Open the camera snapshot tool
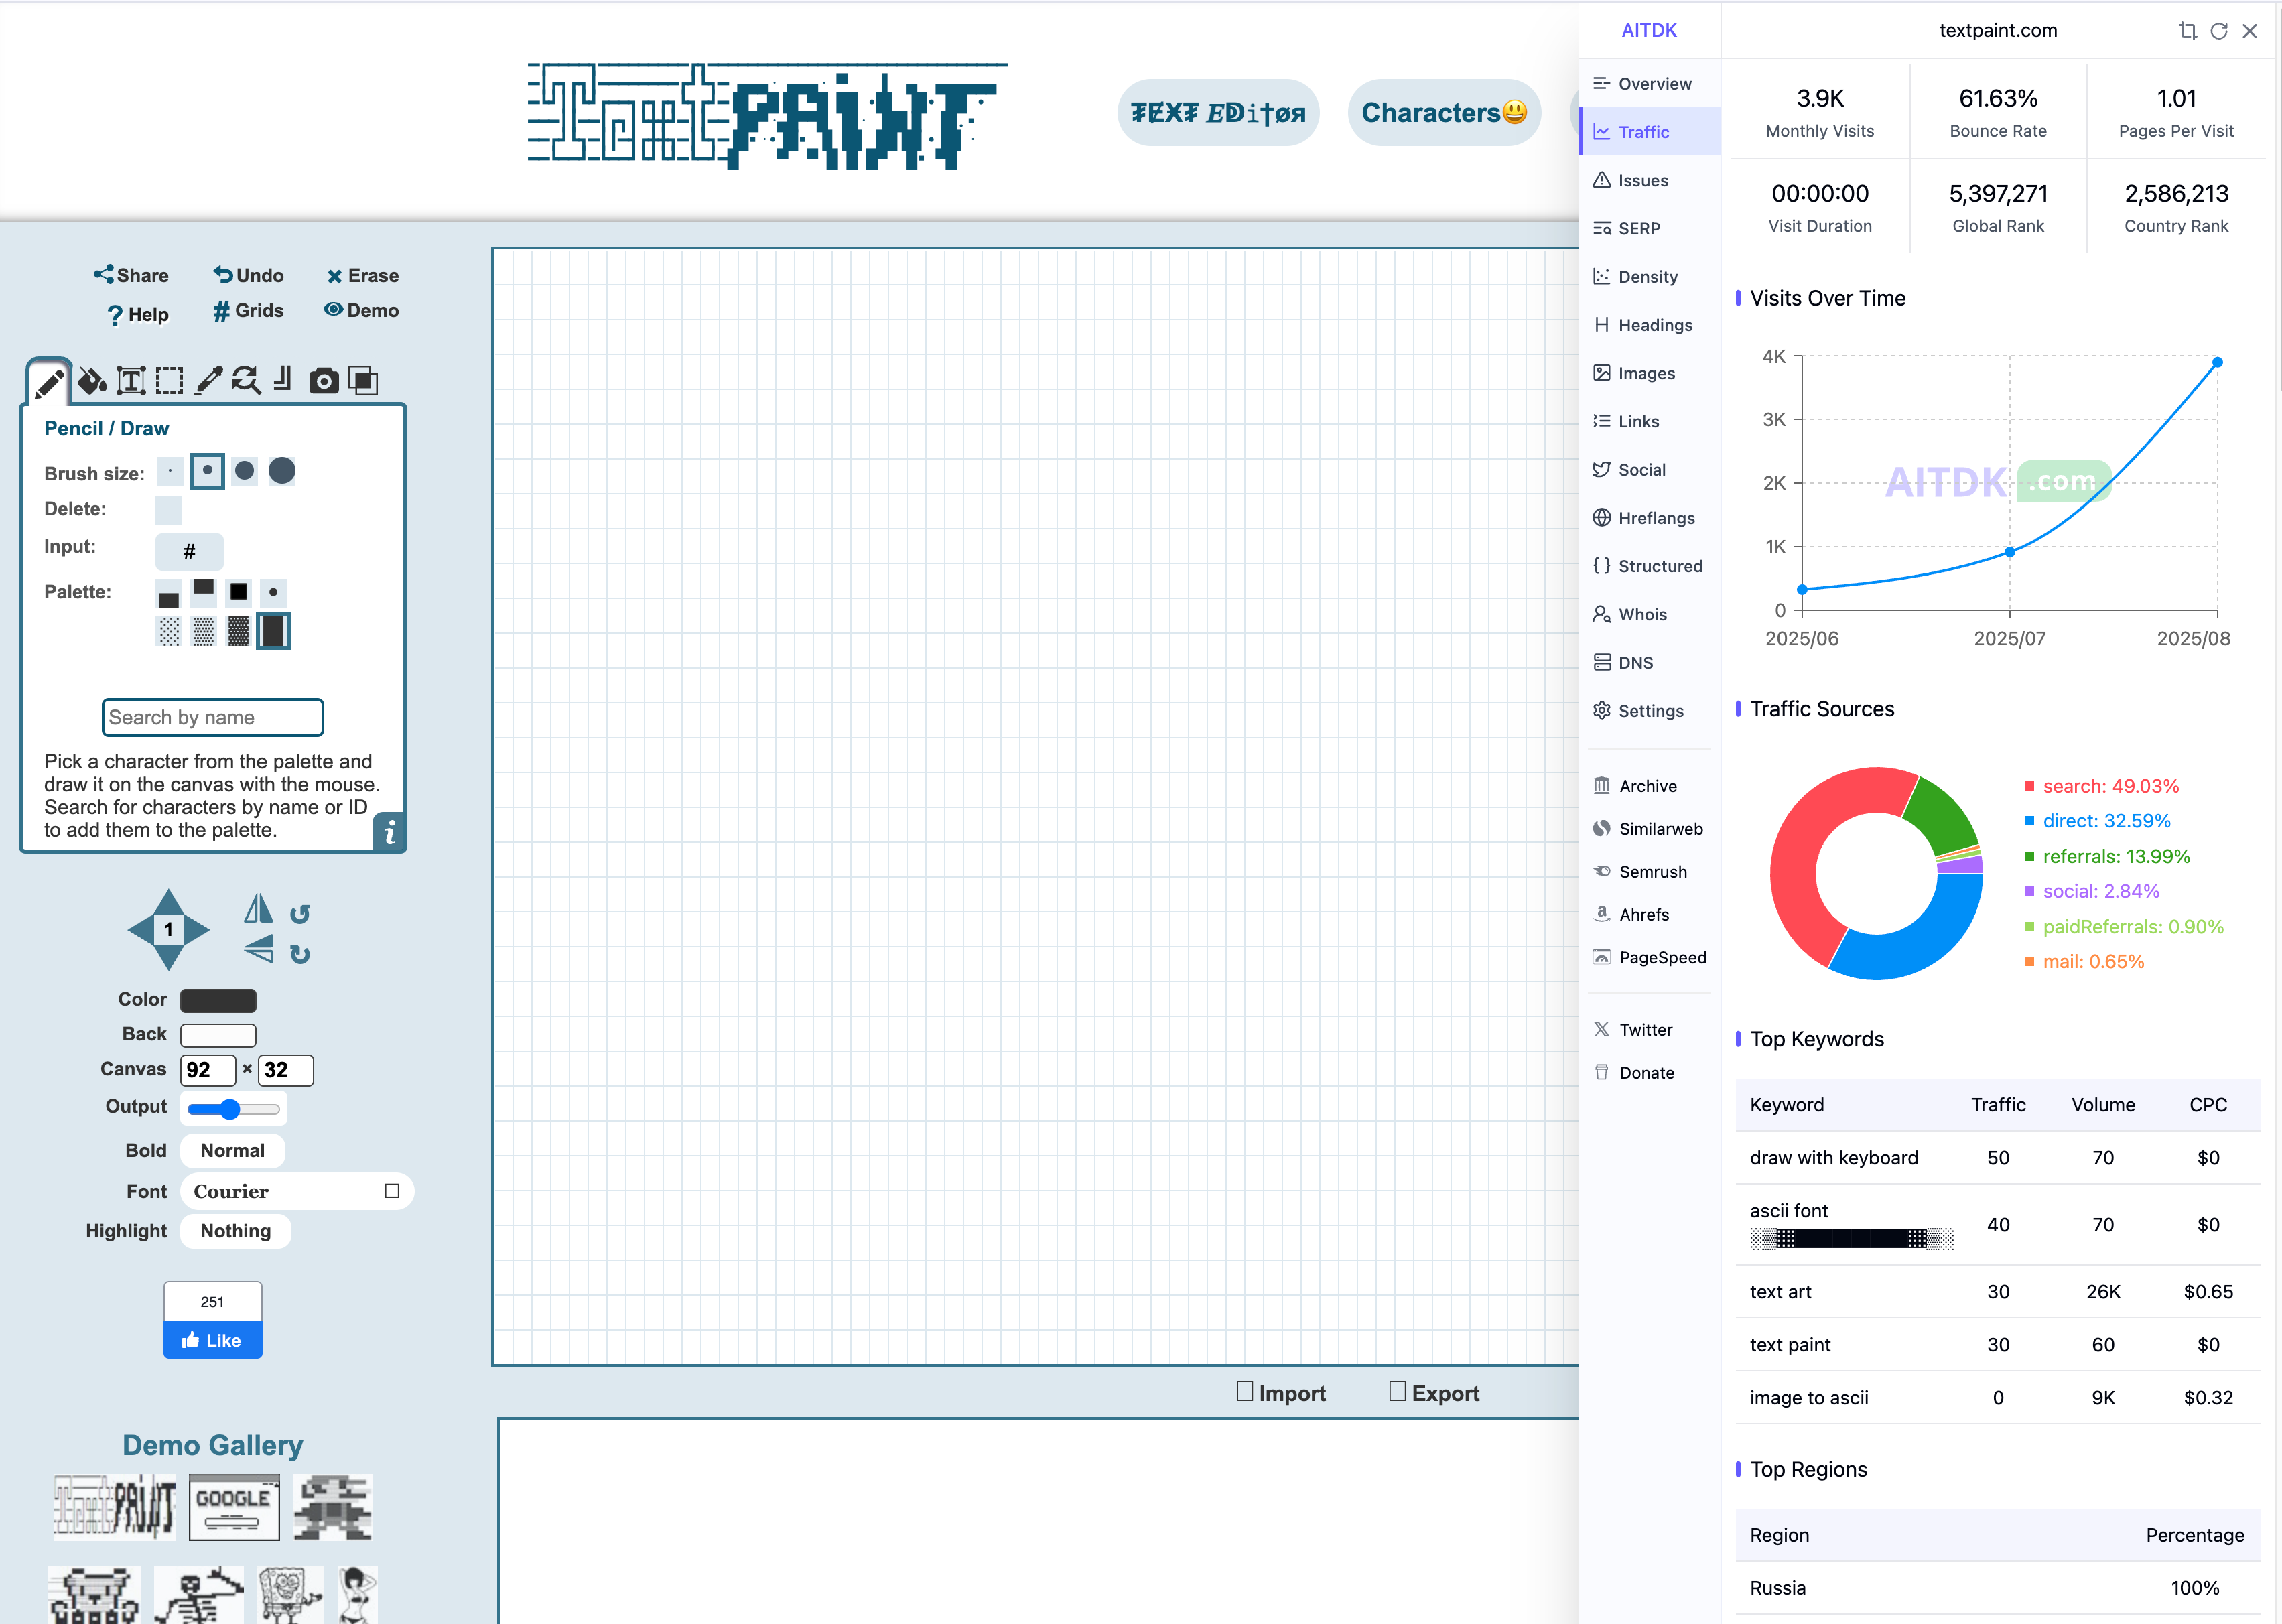 (x=323, y=381)
